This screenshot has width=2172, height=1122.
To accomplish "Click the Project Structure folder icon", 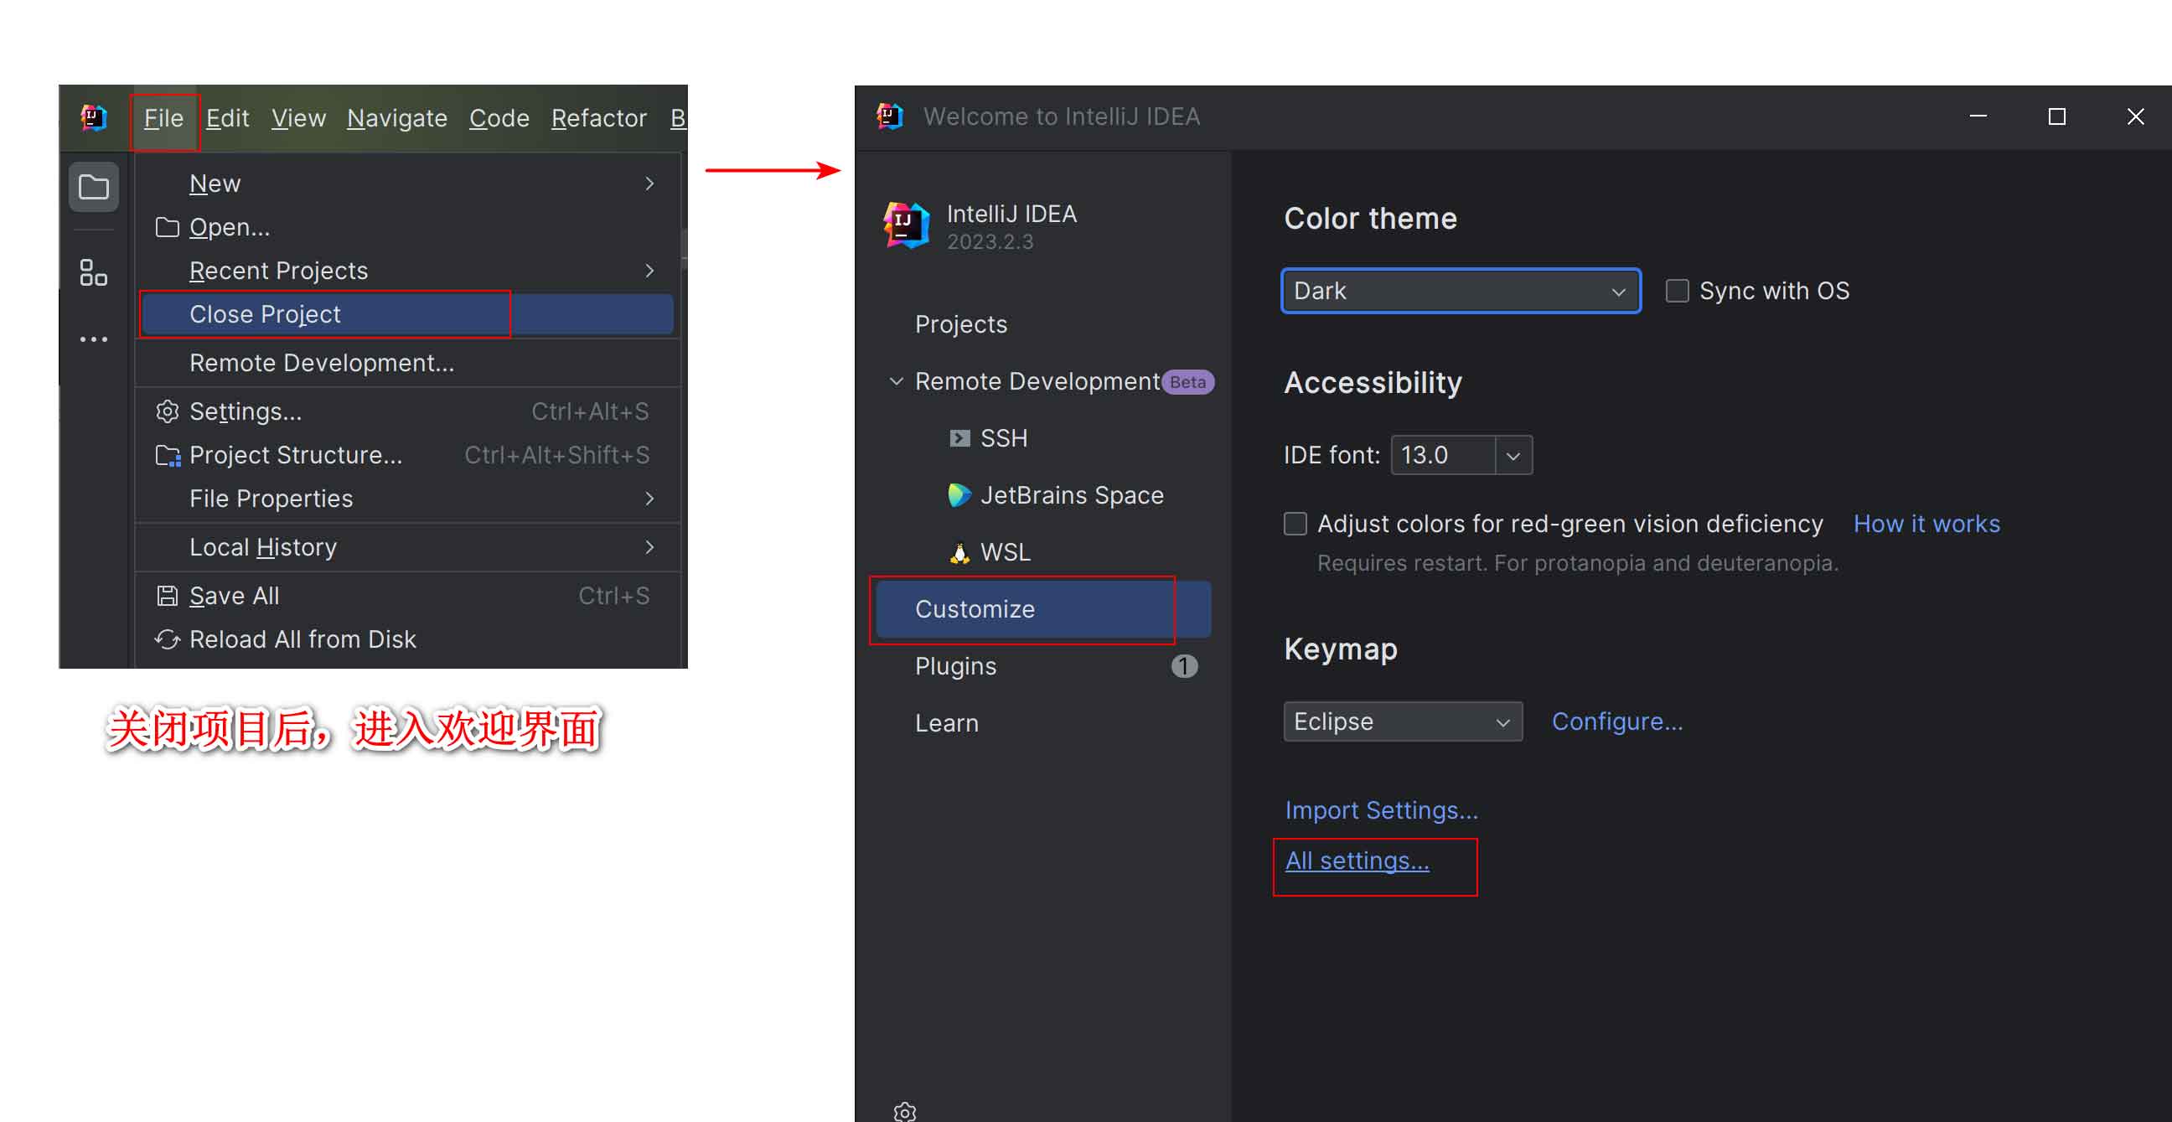I will [x=168, y=455].
